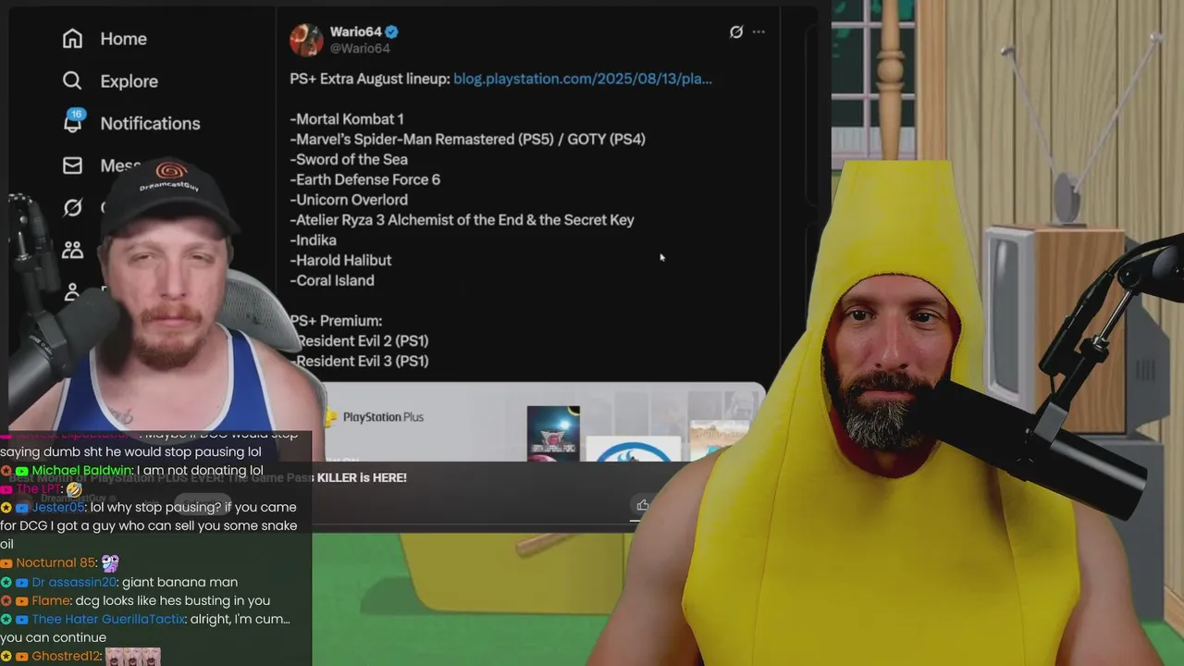This screenshot has width=1184, height=666.
Task: Open the blog.playstation.com link
Action: tap(583, 79)
